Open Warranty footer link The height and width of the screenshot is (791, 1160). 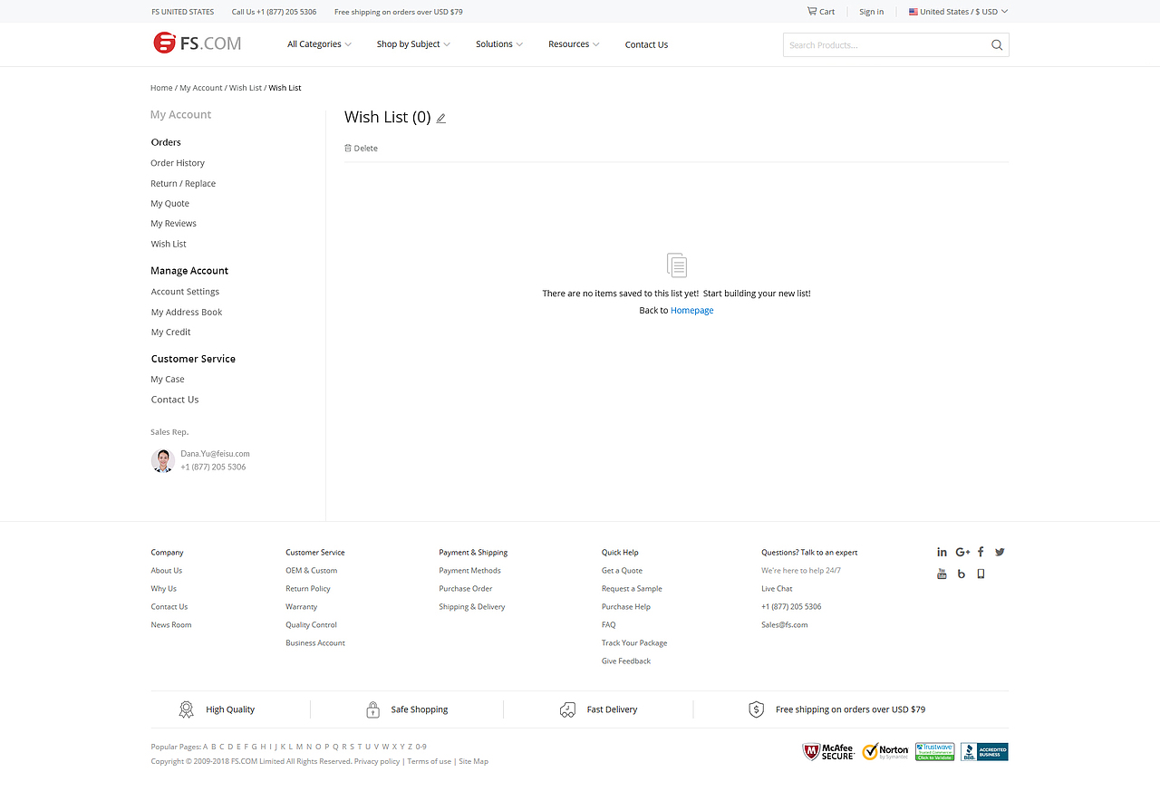click(x=302, y=607)
